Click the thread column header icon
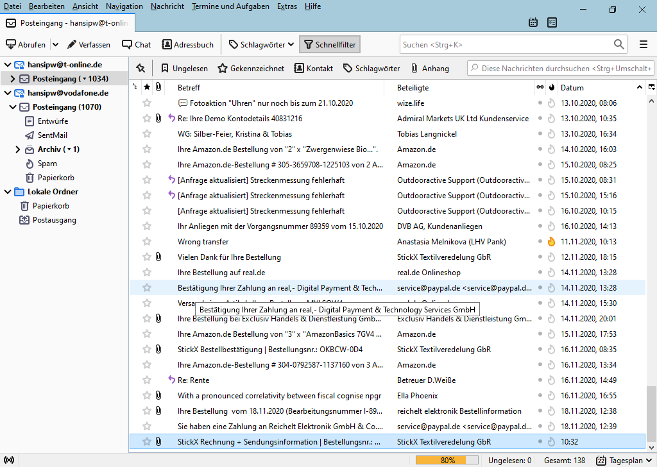The height and width of the screenshot is (467, 657). [x=135, y=87]
